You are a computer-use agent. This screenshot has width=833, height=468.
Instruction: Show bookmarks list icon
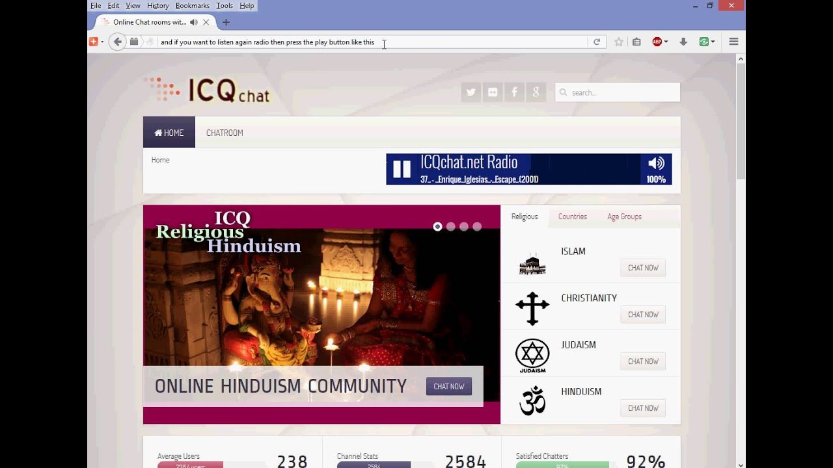[x=636, y=42]
